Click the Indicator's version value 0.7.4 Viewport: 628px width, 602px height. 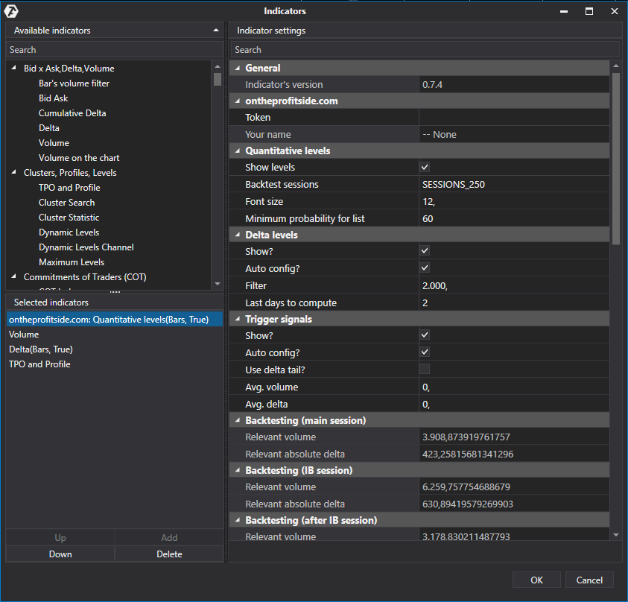(514, 84)
